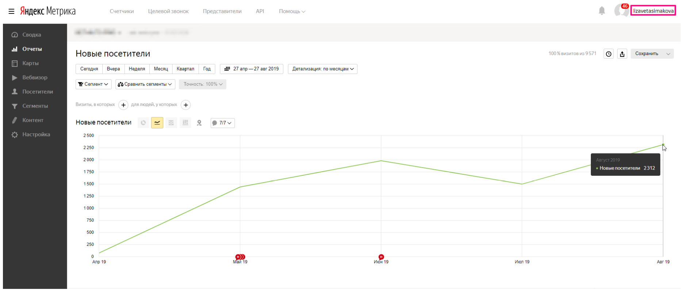Click the Сегменты funnel icon in the sidebar
Viewport: 681px width, 290px height.
pyautogui.click(x=15, y=106)
